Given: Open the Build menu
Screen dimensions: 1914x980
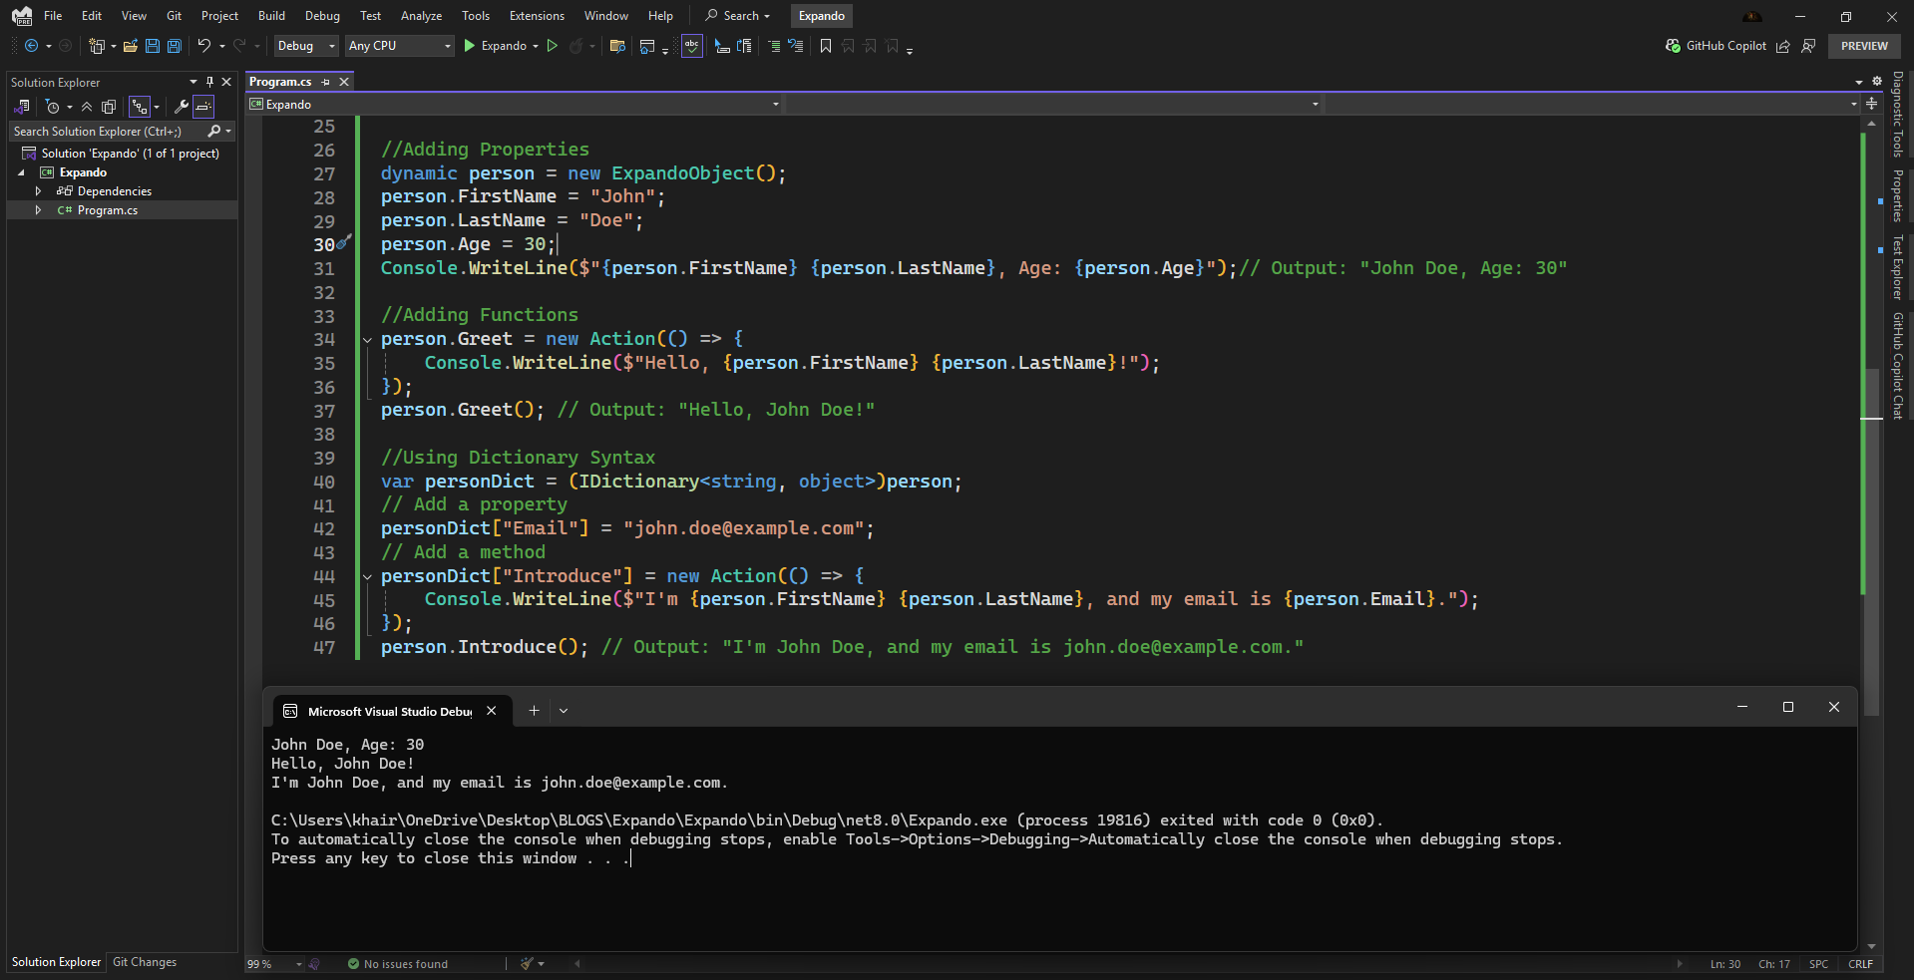Looking at the screenshot, I should pyautogui.click(x=271, y=16).
